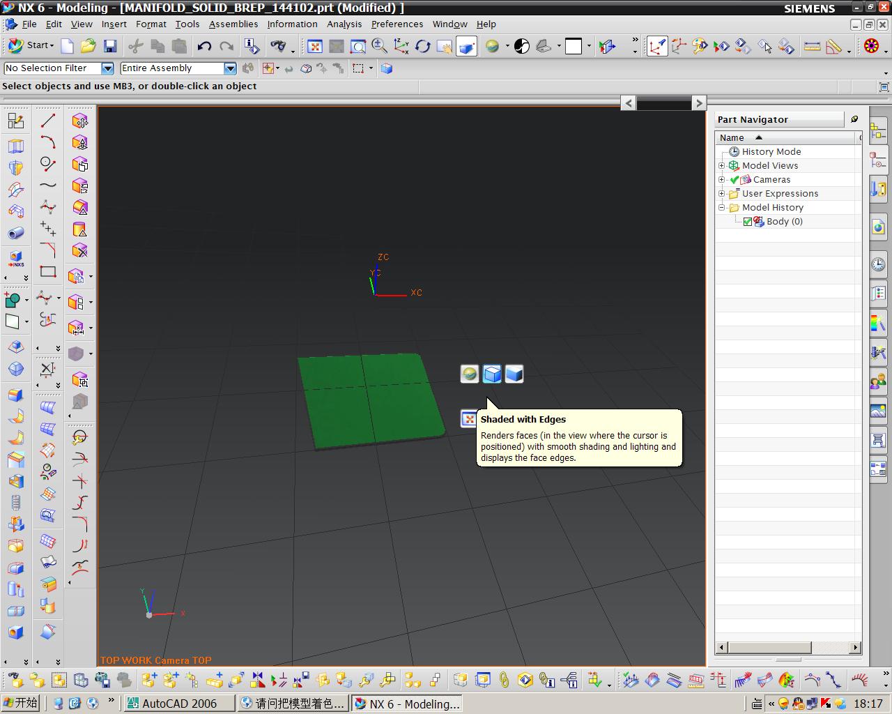The image size is (892, 714).
Task: Click the Sketch tool icon
Action: pos(15,121)
